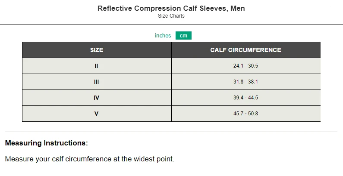
Task: Click the divider line above Measuring Instructions
Action: [x=171, y=132]
